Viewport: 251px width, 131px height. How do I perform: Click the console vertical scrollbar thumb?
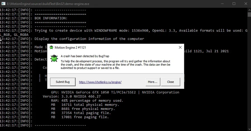click(x=249, y=14)
